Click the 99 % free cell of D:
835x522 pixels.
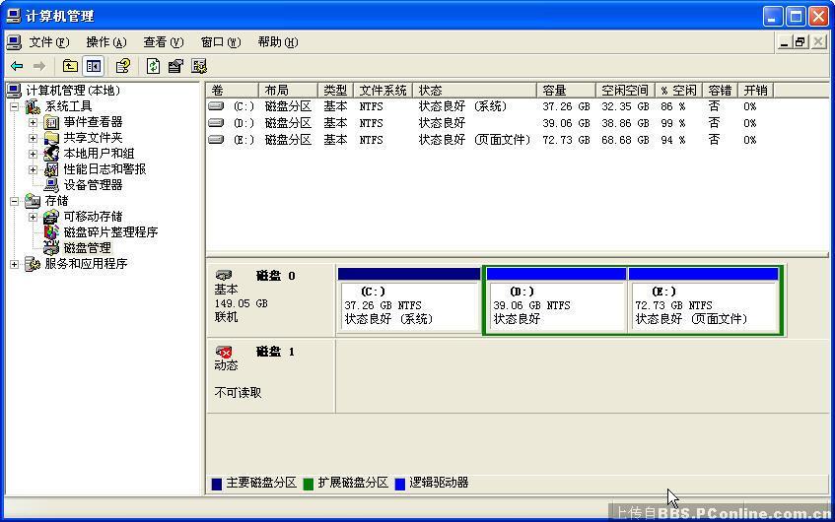(672, 123)
